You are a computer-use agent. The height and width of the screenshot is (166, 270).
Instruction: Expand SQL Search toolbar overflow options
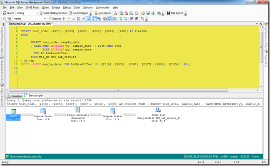point(185,13)
